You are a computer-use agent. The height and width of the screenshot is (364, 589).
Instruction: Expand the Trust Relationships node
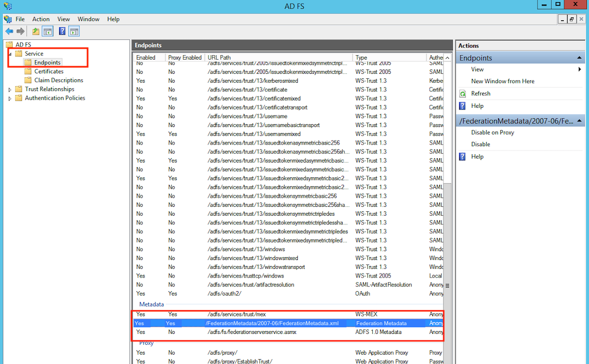10,89
